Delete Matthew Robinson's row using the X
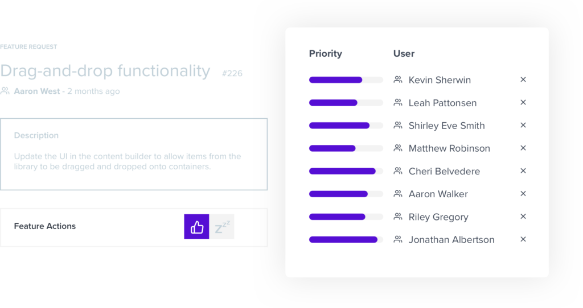583x308 pixels. 523,148
